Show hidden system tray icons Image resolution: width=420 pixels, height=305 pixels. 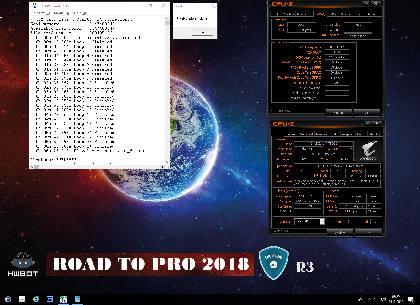[x=370, y=299]
